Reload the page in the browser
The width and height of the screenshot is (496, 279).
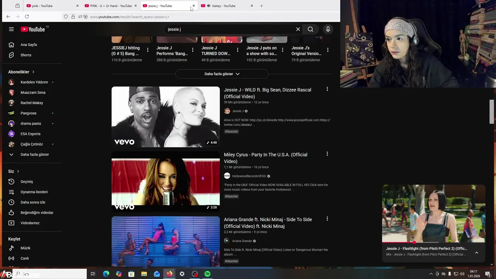click(27, 17)
